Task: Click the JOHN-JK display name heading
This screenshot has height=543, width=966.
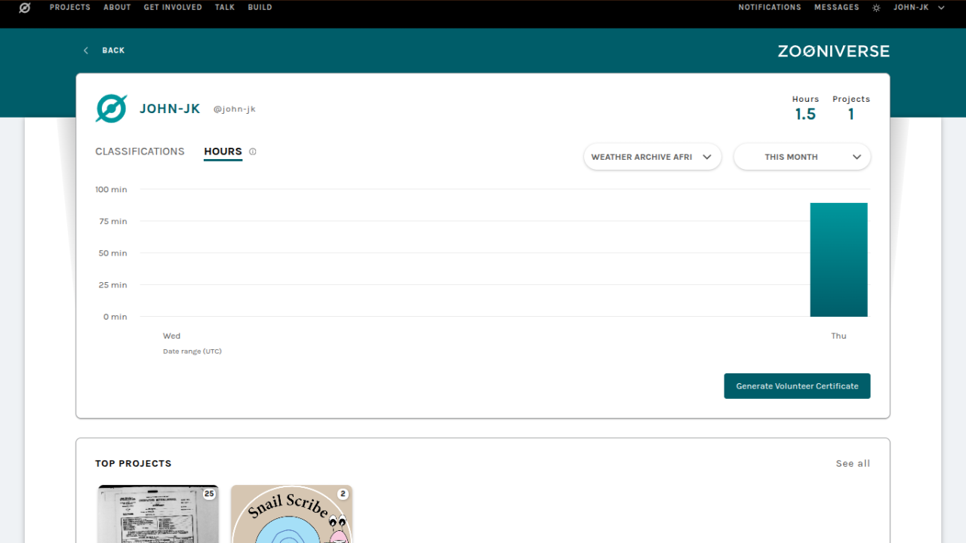Action: pyautogui.click(x=170, y=109)
